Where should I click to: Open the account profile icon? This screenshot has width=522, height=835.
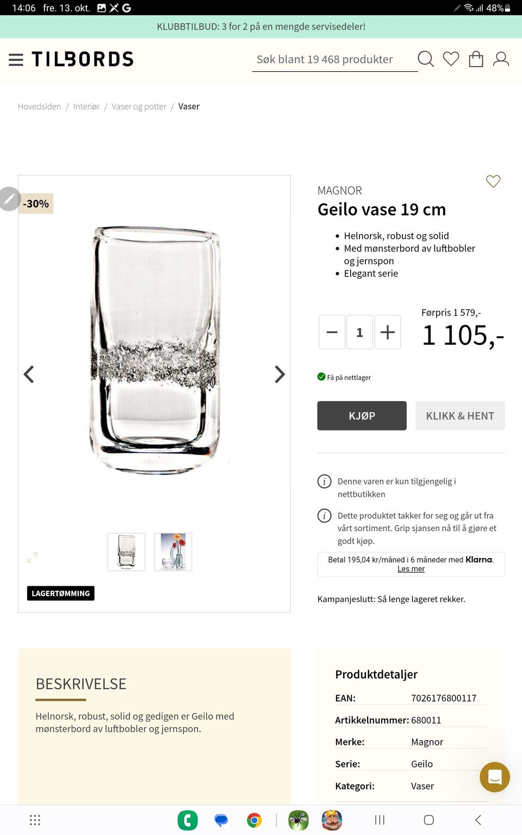pyautogui.click(x=501, y=59)
